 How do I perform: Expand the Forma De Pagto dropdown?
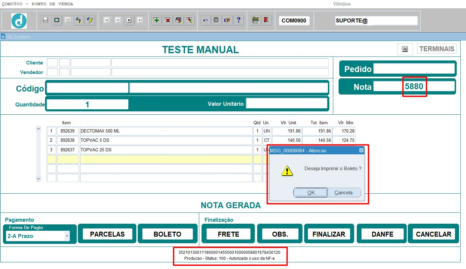coord(67,236)
